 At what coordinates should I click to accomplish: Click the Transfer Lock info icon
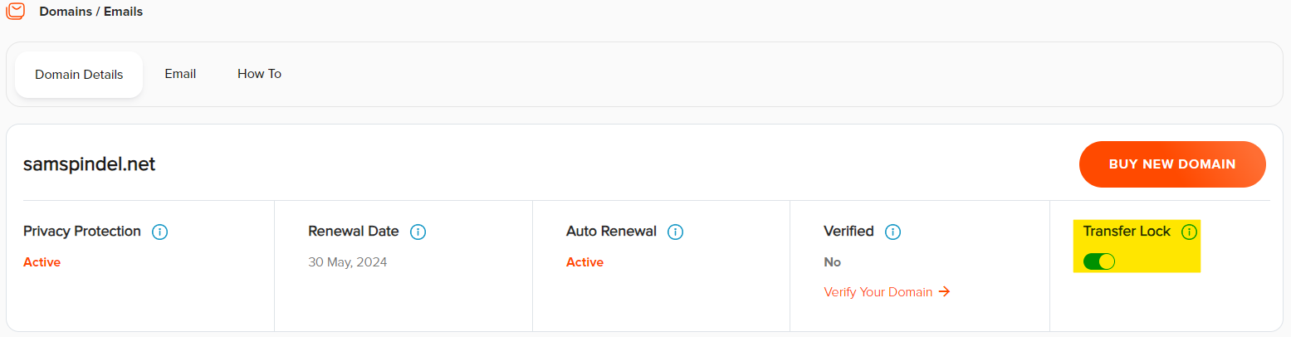[x=1189, y=232]
